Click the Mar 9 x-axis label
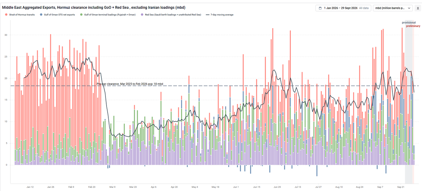 pos(113,187)
